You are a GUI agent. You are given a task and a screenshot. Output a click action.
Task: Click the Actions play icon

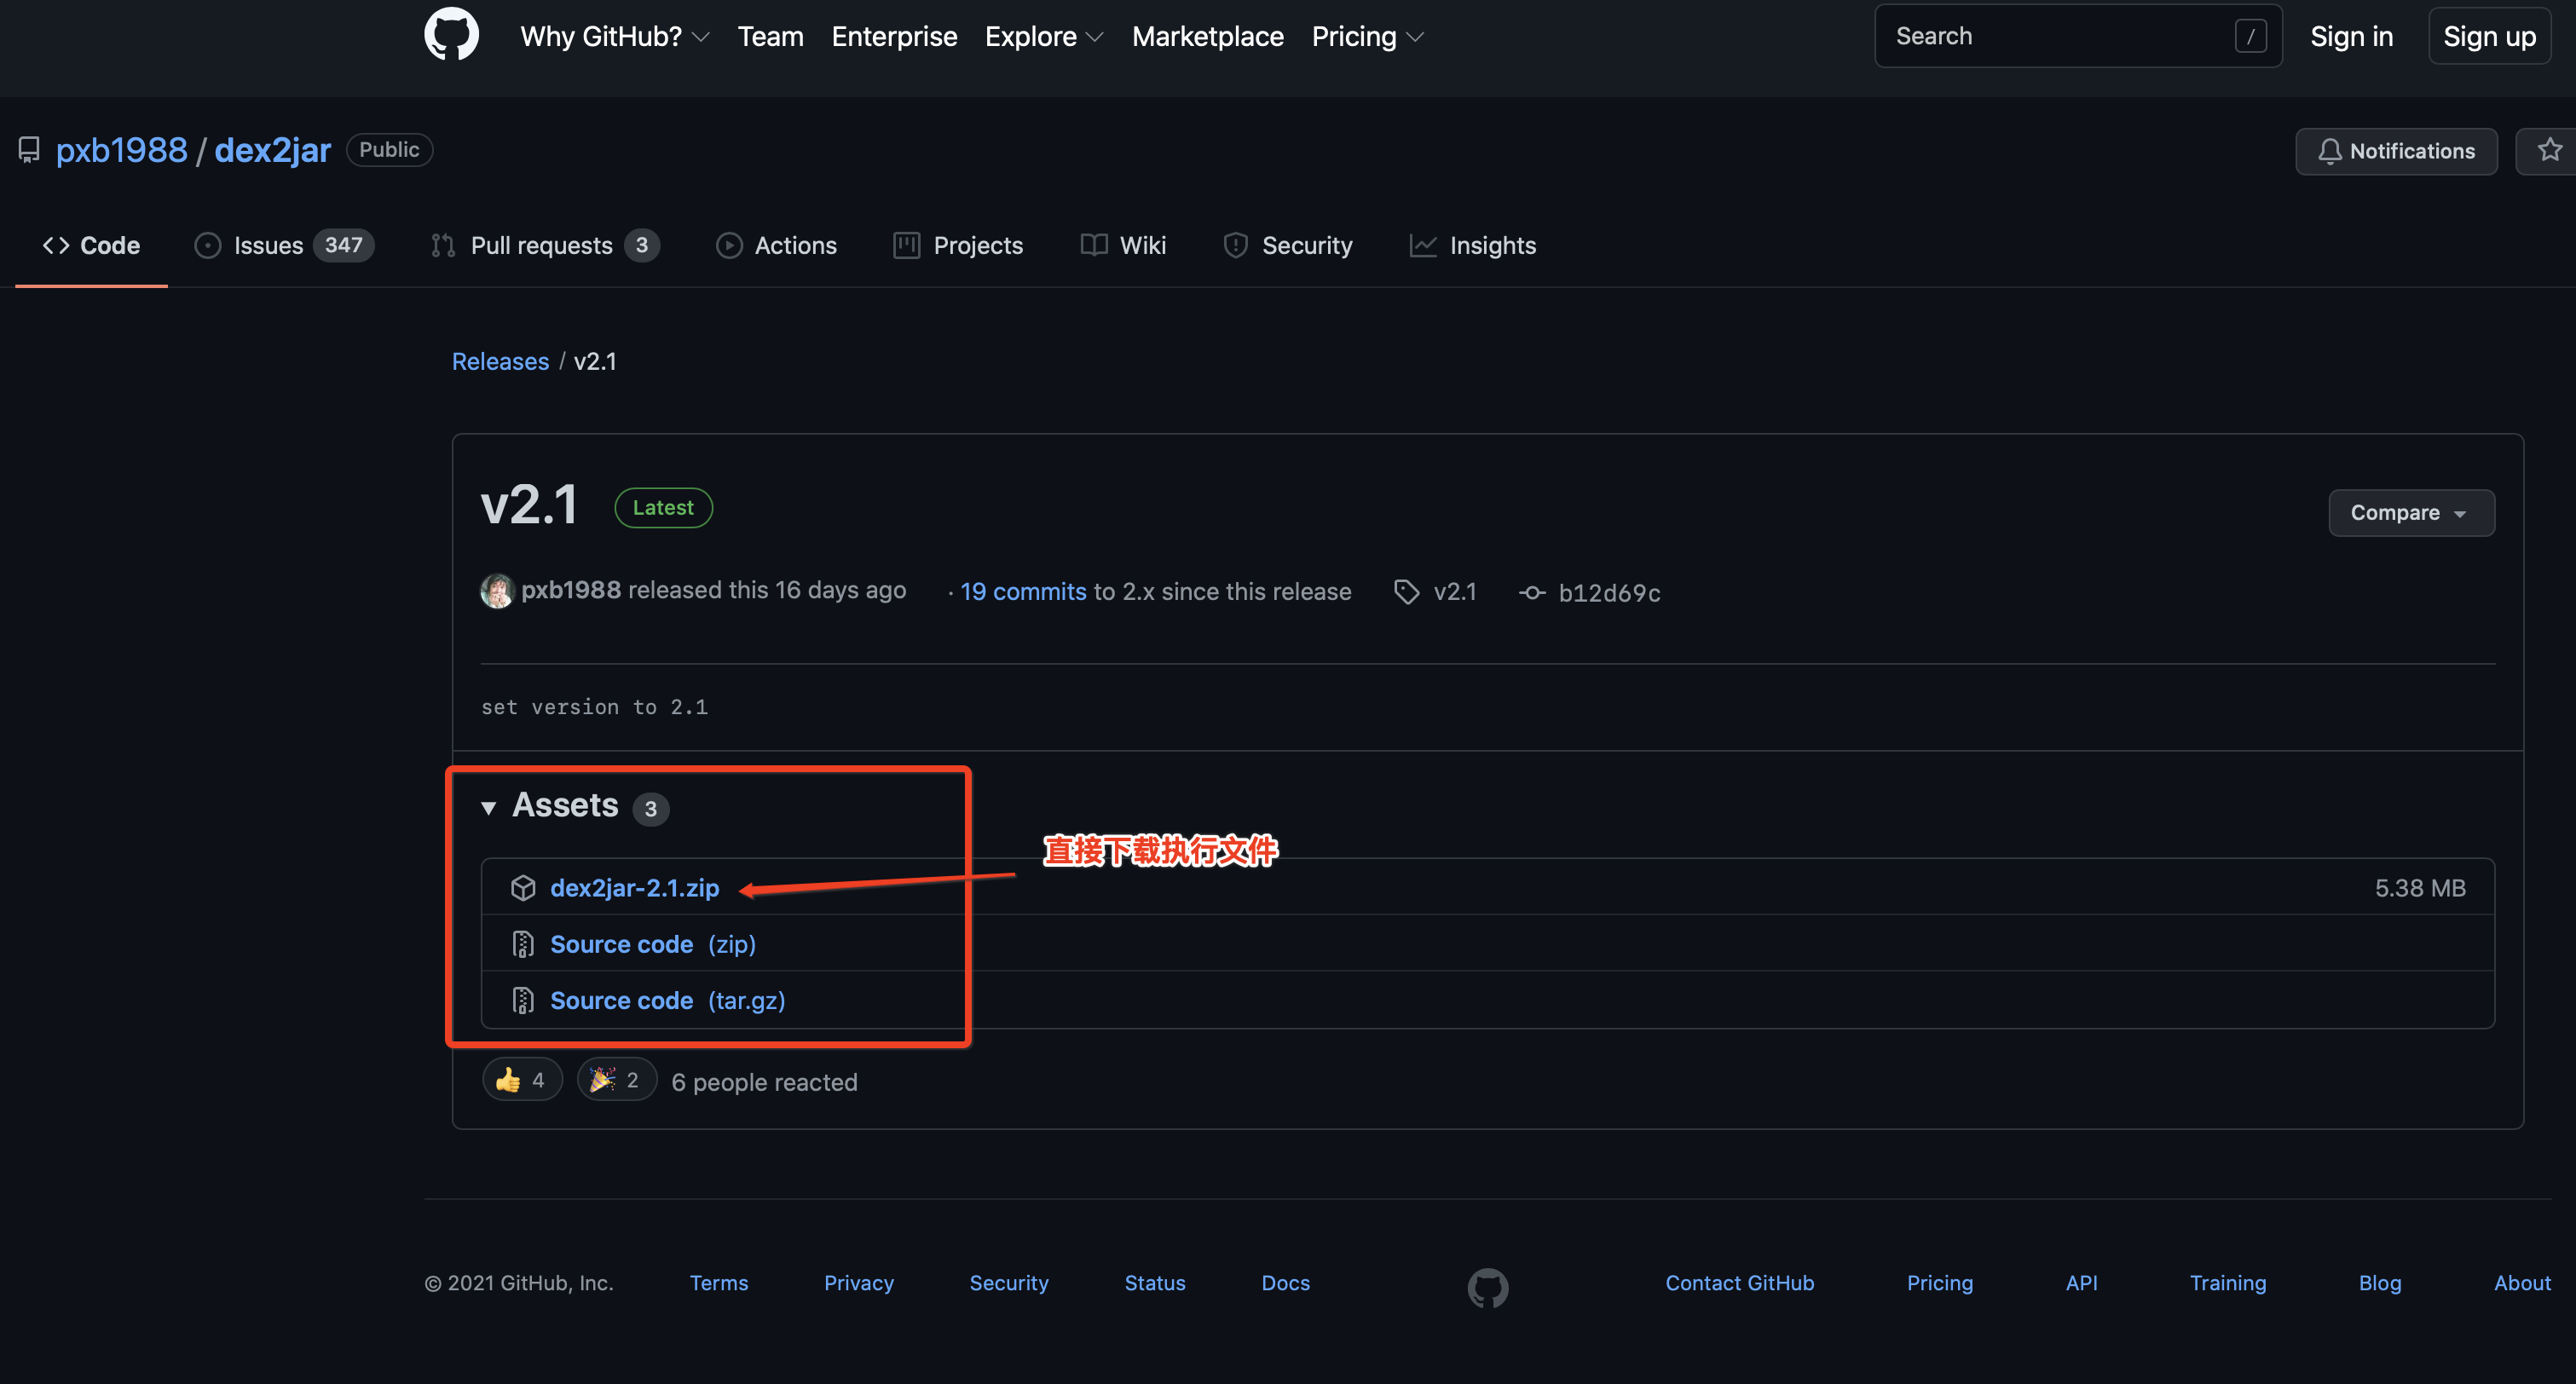tap(729, 245)
